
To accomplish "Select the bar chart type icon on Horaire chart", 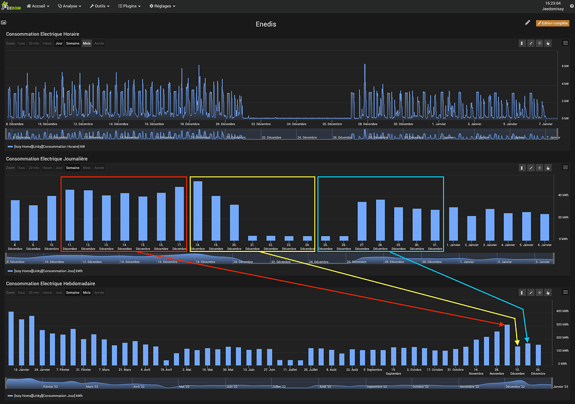I will [x=522, y=43].
